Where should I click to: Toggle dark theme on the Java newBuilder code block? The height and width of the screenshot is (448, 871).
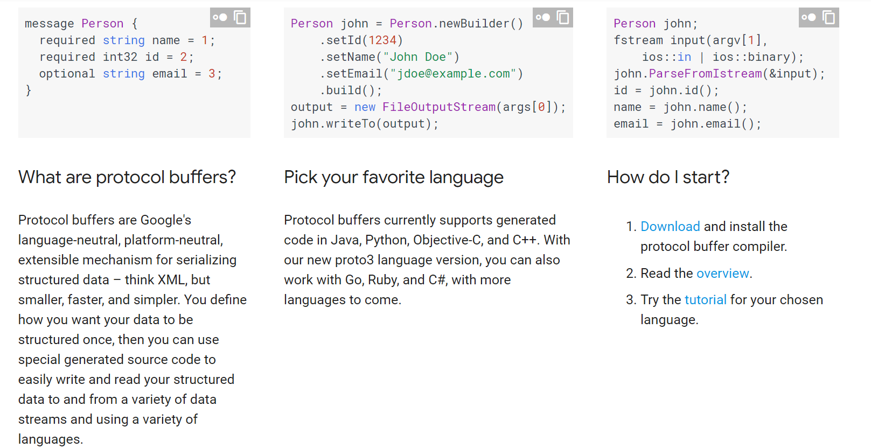[x=543, y=17]
